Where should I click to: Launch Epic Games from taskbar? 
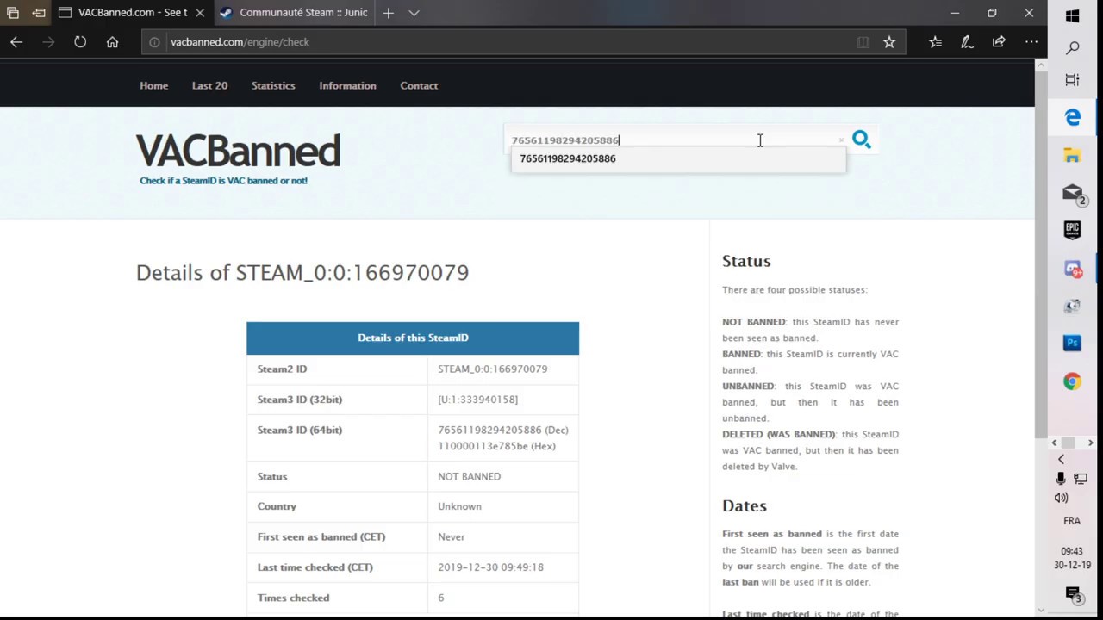(x=1072, y=230)
